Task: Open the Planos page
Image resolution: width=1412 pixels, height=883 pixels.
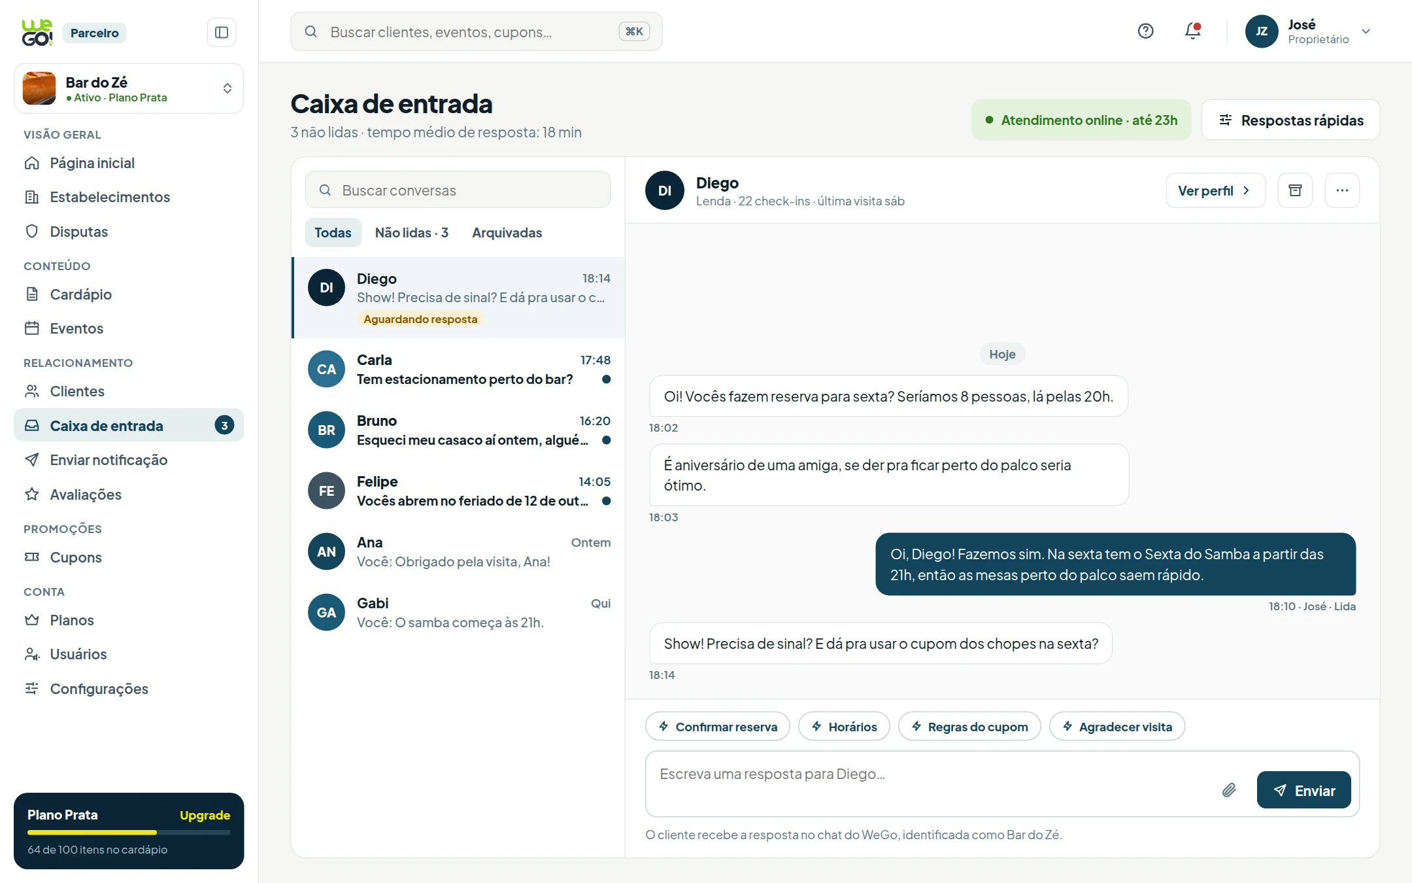Action: (129, 620)
